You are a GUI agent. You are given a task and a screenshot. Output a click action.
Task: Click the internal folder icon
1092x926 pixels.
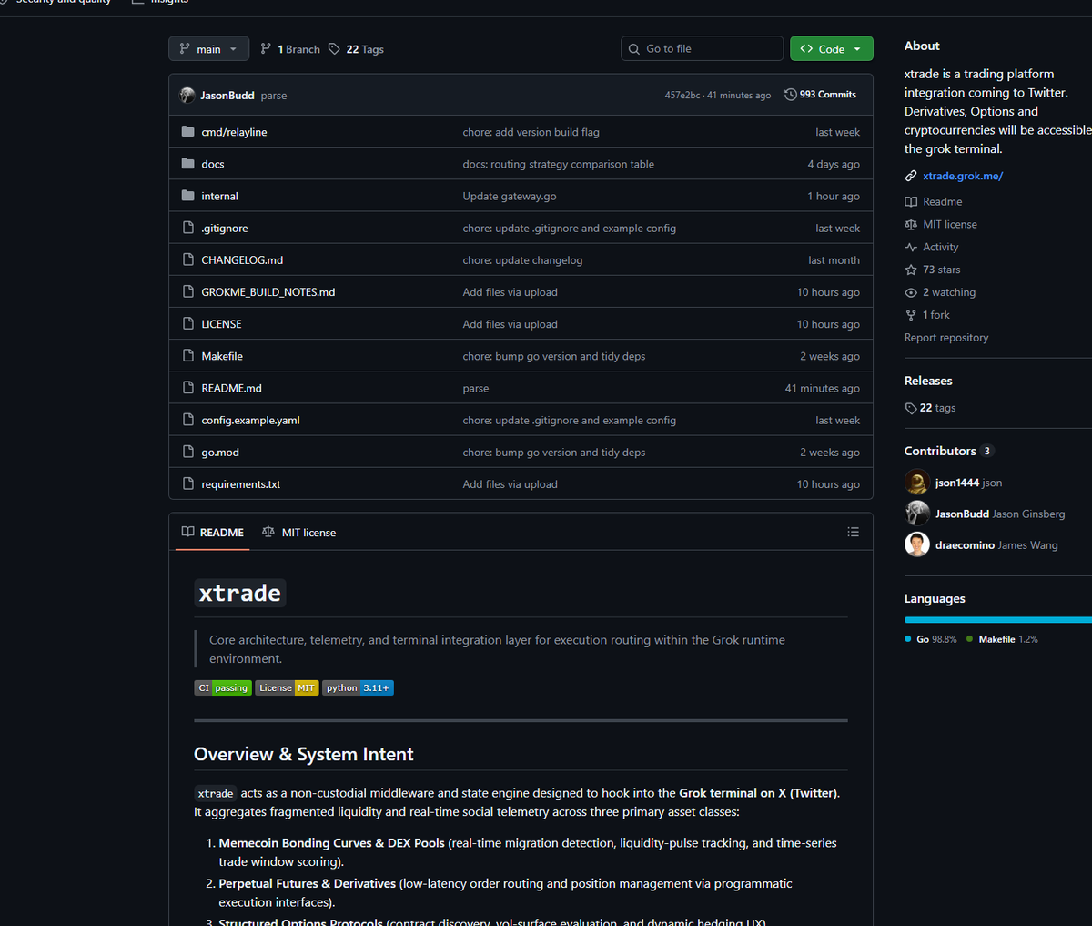188,196
